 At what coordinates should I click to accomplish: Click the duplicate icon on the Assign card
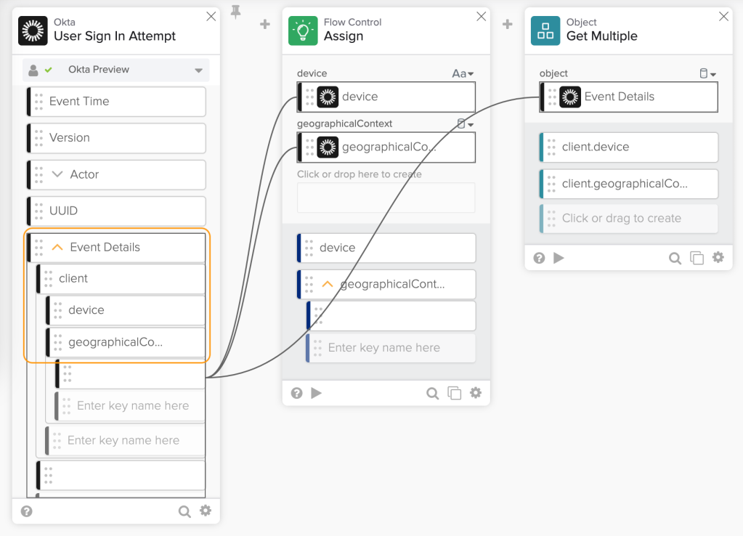click(455, 393)
